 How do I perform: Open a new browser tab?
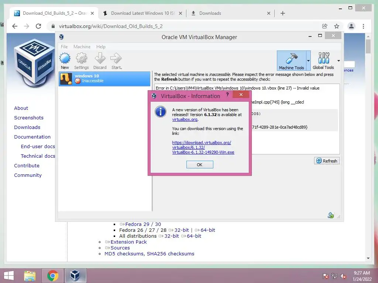(x=283, y=14)
